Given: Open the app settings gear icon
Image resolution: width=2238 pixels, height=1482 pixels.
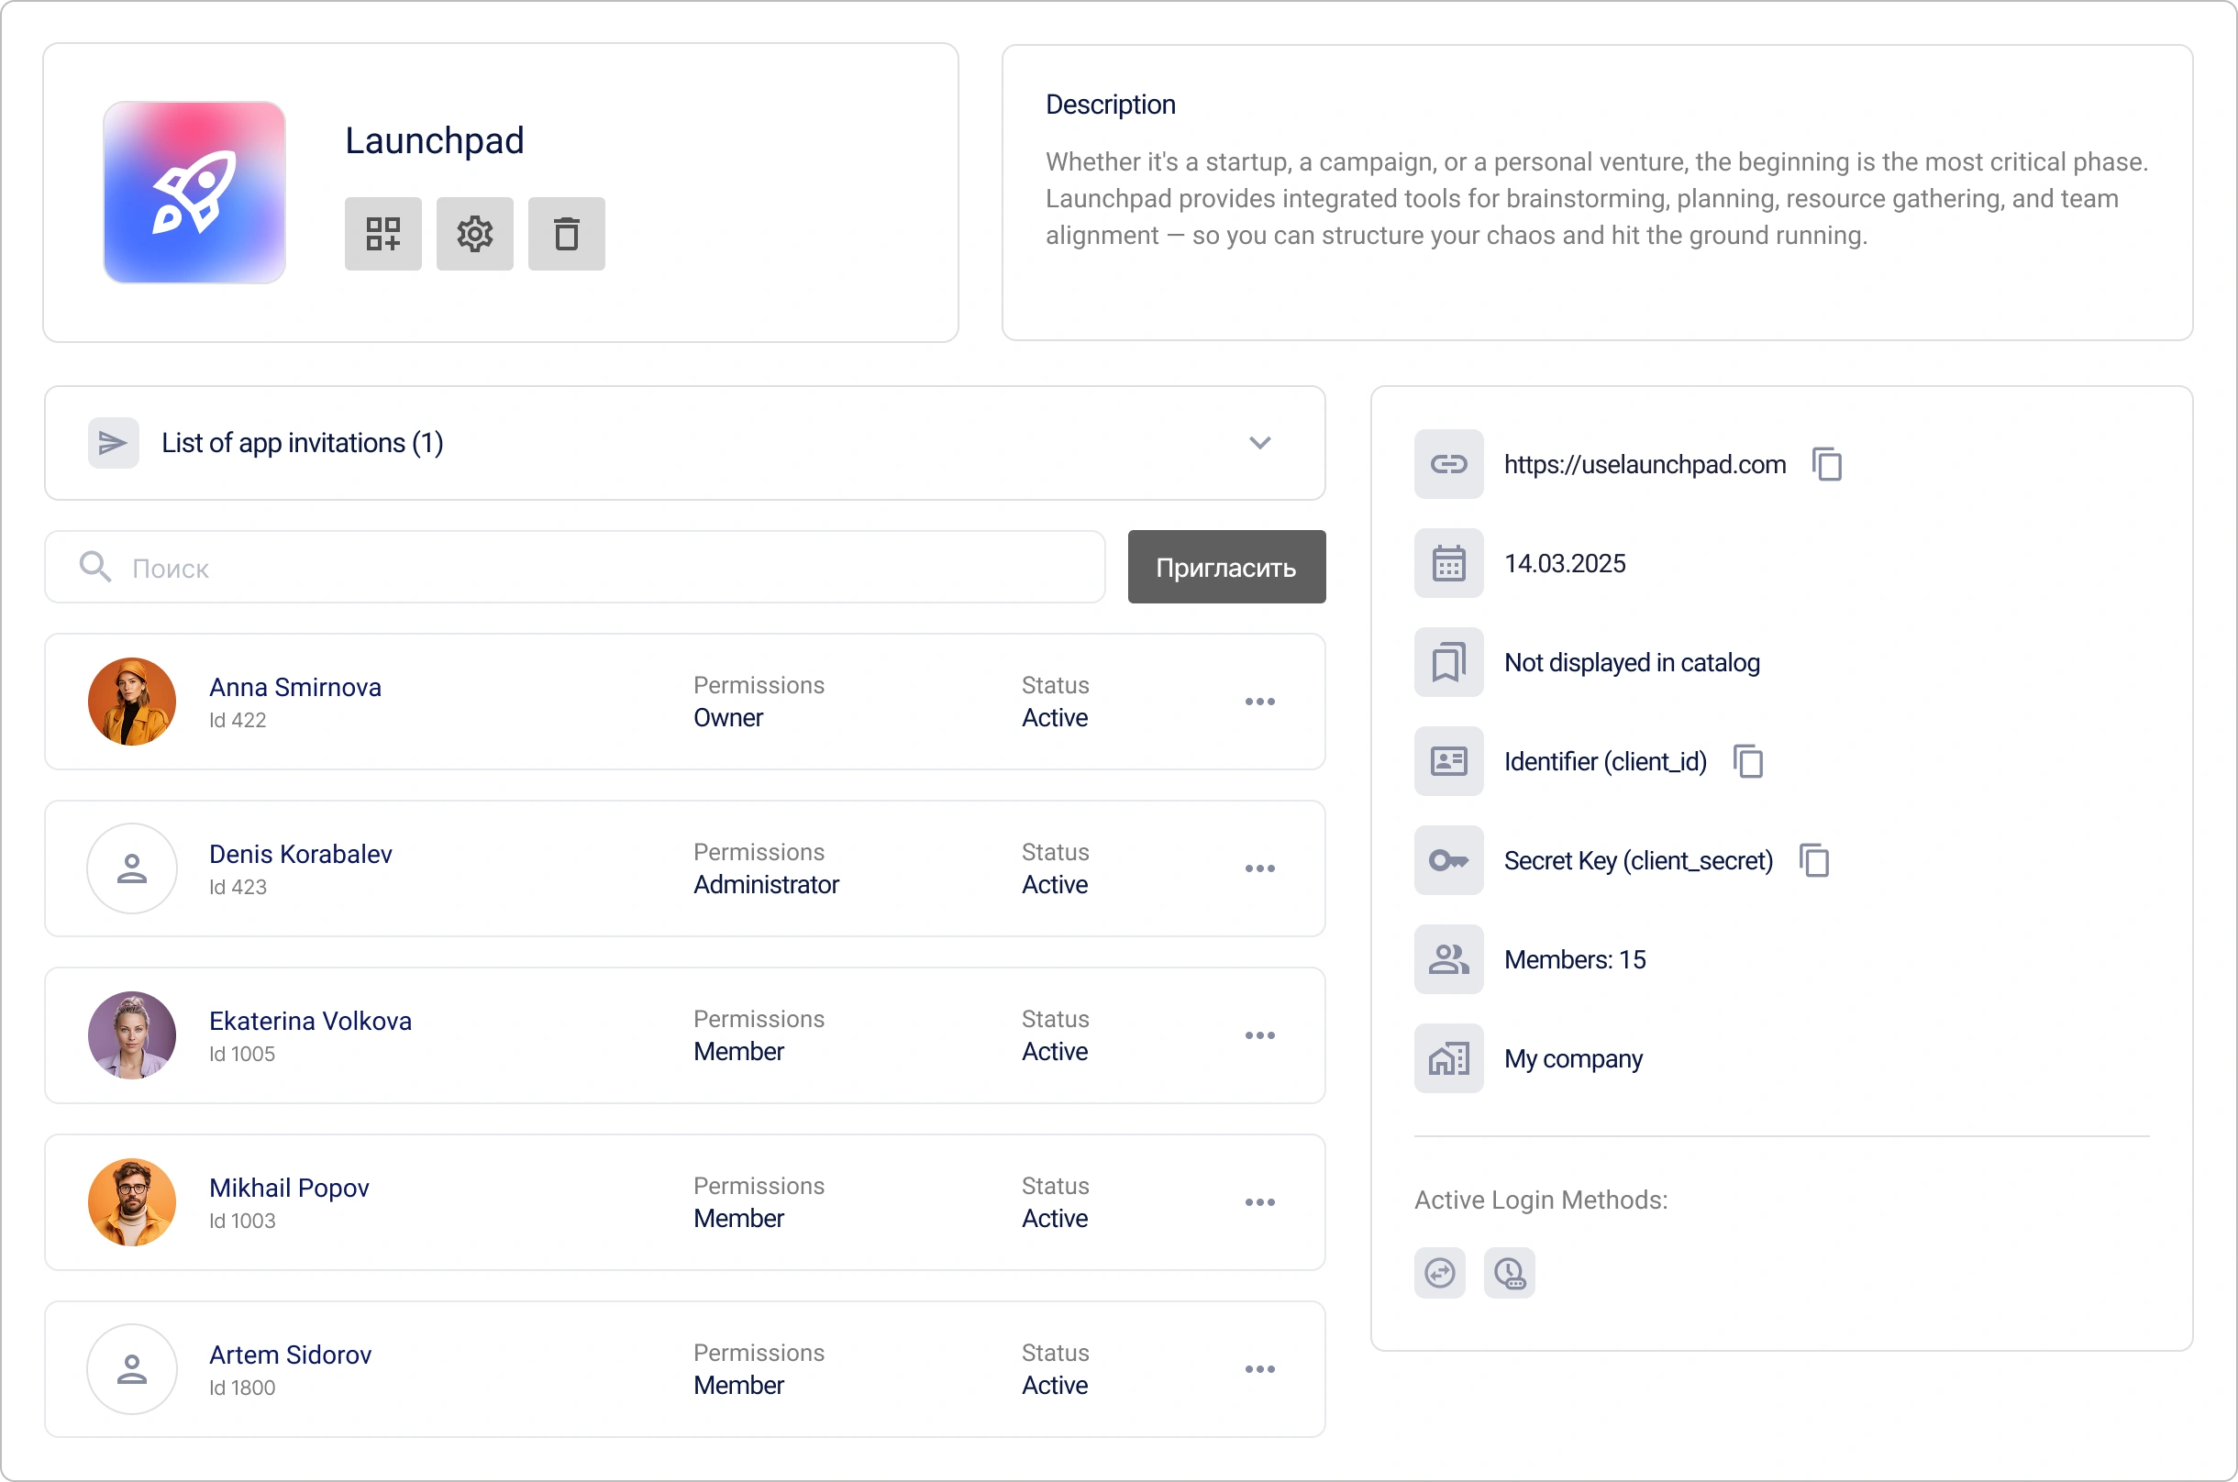Looking at the screenshot, I should (x=473, y=234).
